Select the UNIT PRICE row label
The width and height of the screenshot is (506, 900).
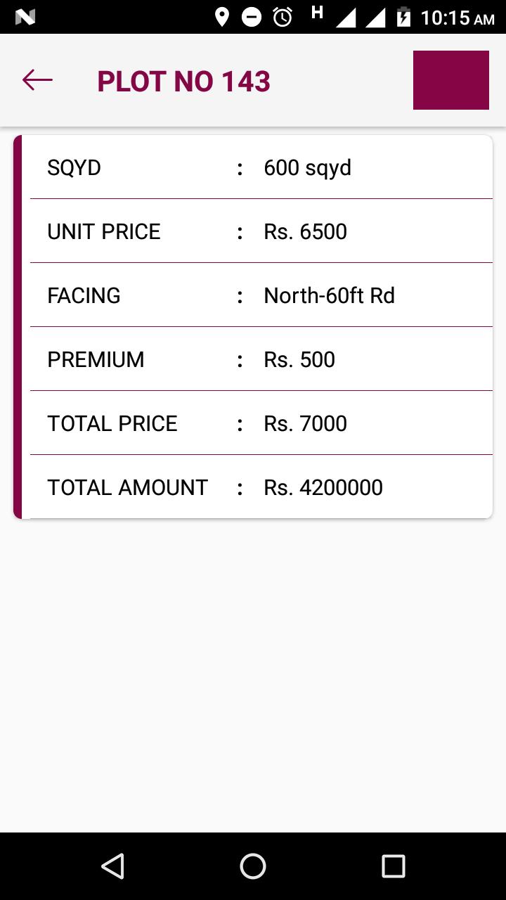tap(104, 231)
